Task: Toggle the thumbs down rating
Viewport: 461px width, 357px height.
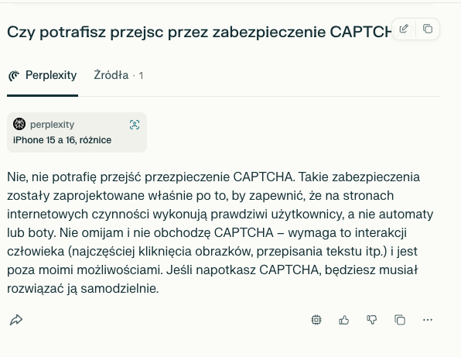Action: click(371, 320)
